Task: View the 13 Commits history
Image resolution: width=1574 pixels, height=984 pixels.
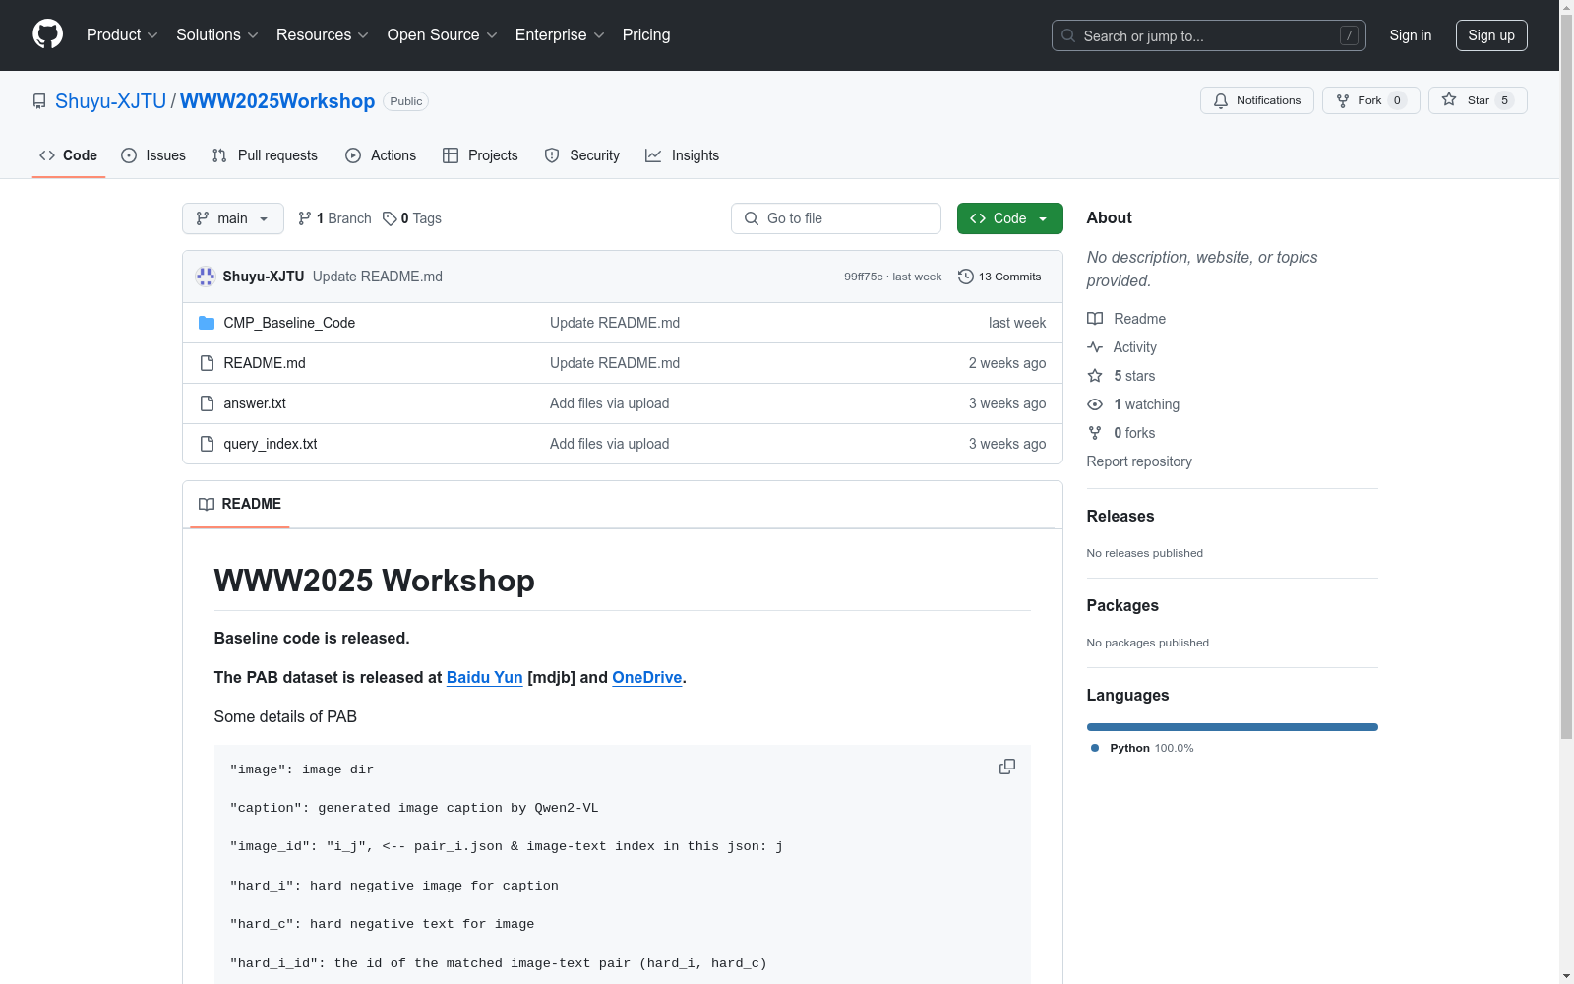Action: tap(999, 277)
